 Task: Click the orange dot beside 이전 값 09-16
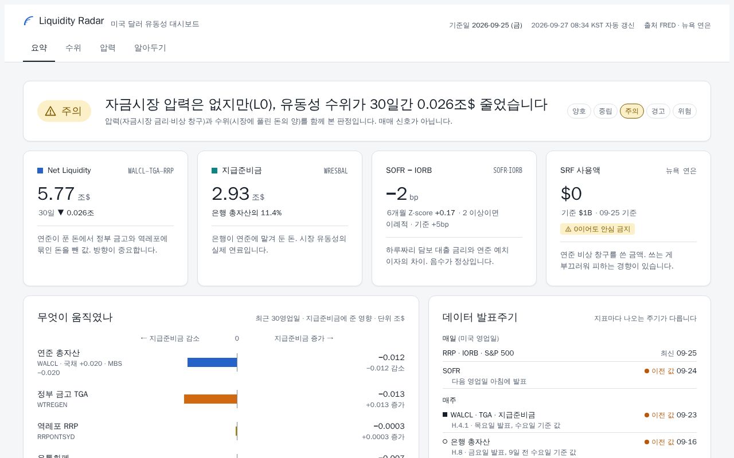[647, 442]
